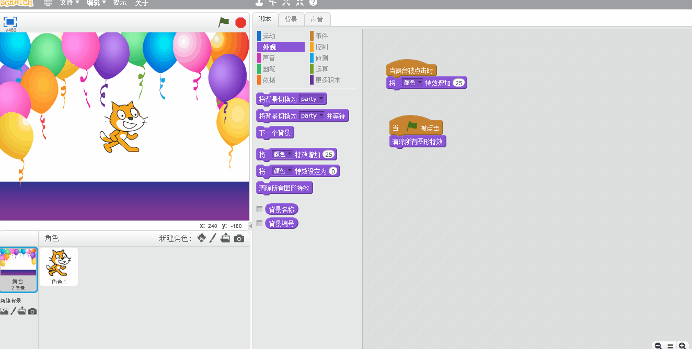Select the duplicate stamp tool
This screenshot has height=349, width=692.
point(259,2)
